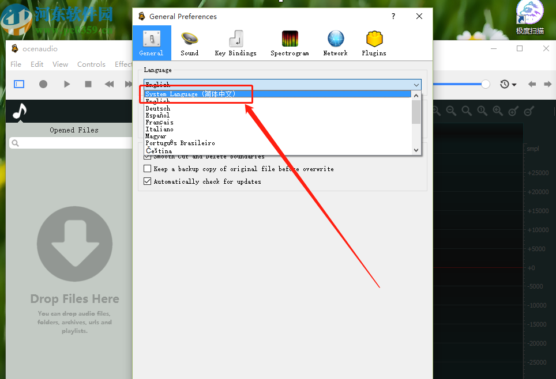Uncheck Automatically check for updates

[147, 181]
